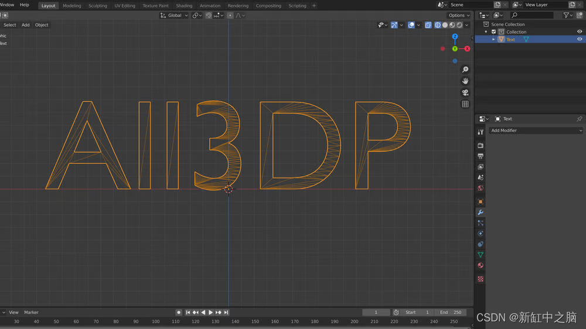Open the viewport Options dropdown
Screen dimensions: 586x329
click(459, 15)
